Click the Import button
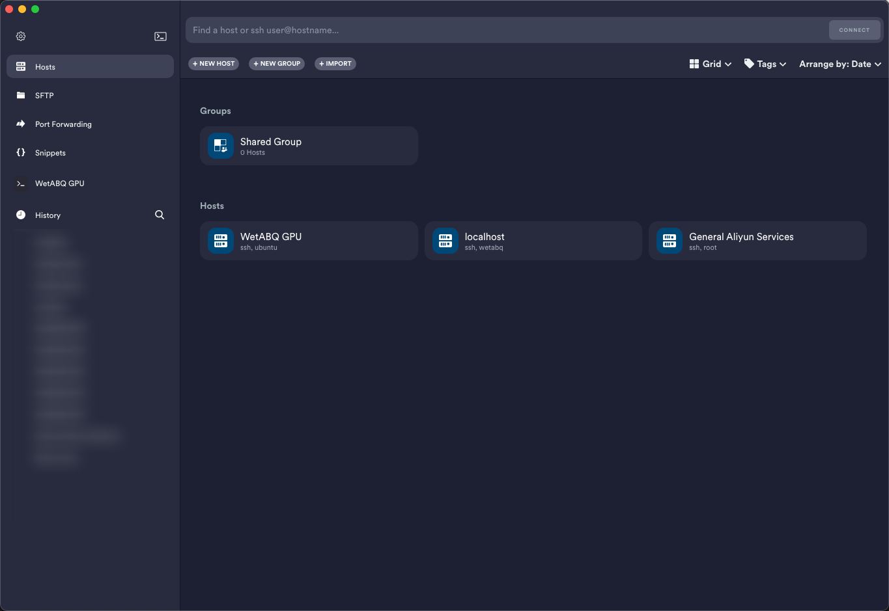This screenshot has height=611, width=889. click(335, 64)
